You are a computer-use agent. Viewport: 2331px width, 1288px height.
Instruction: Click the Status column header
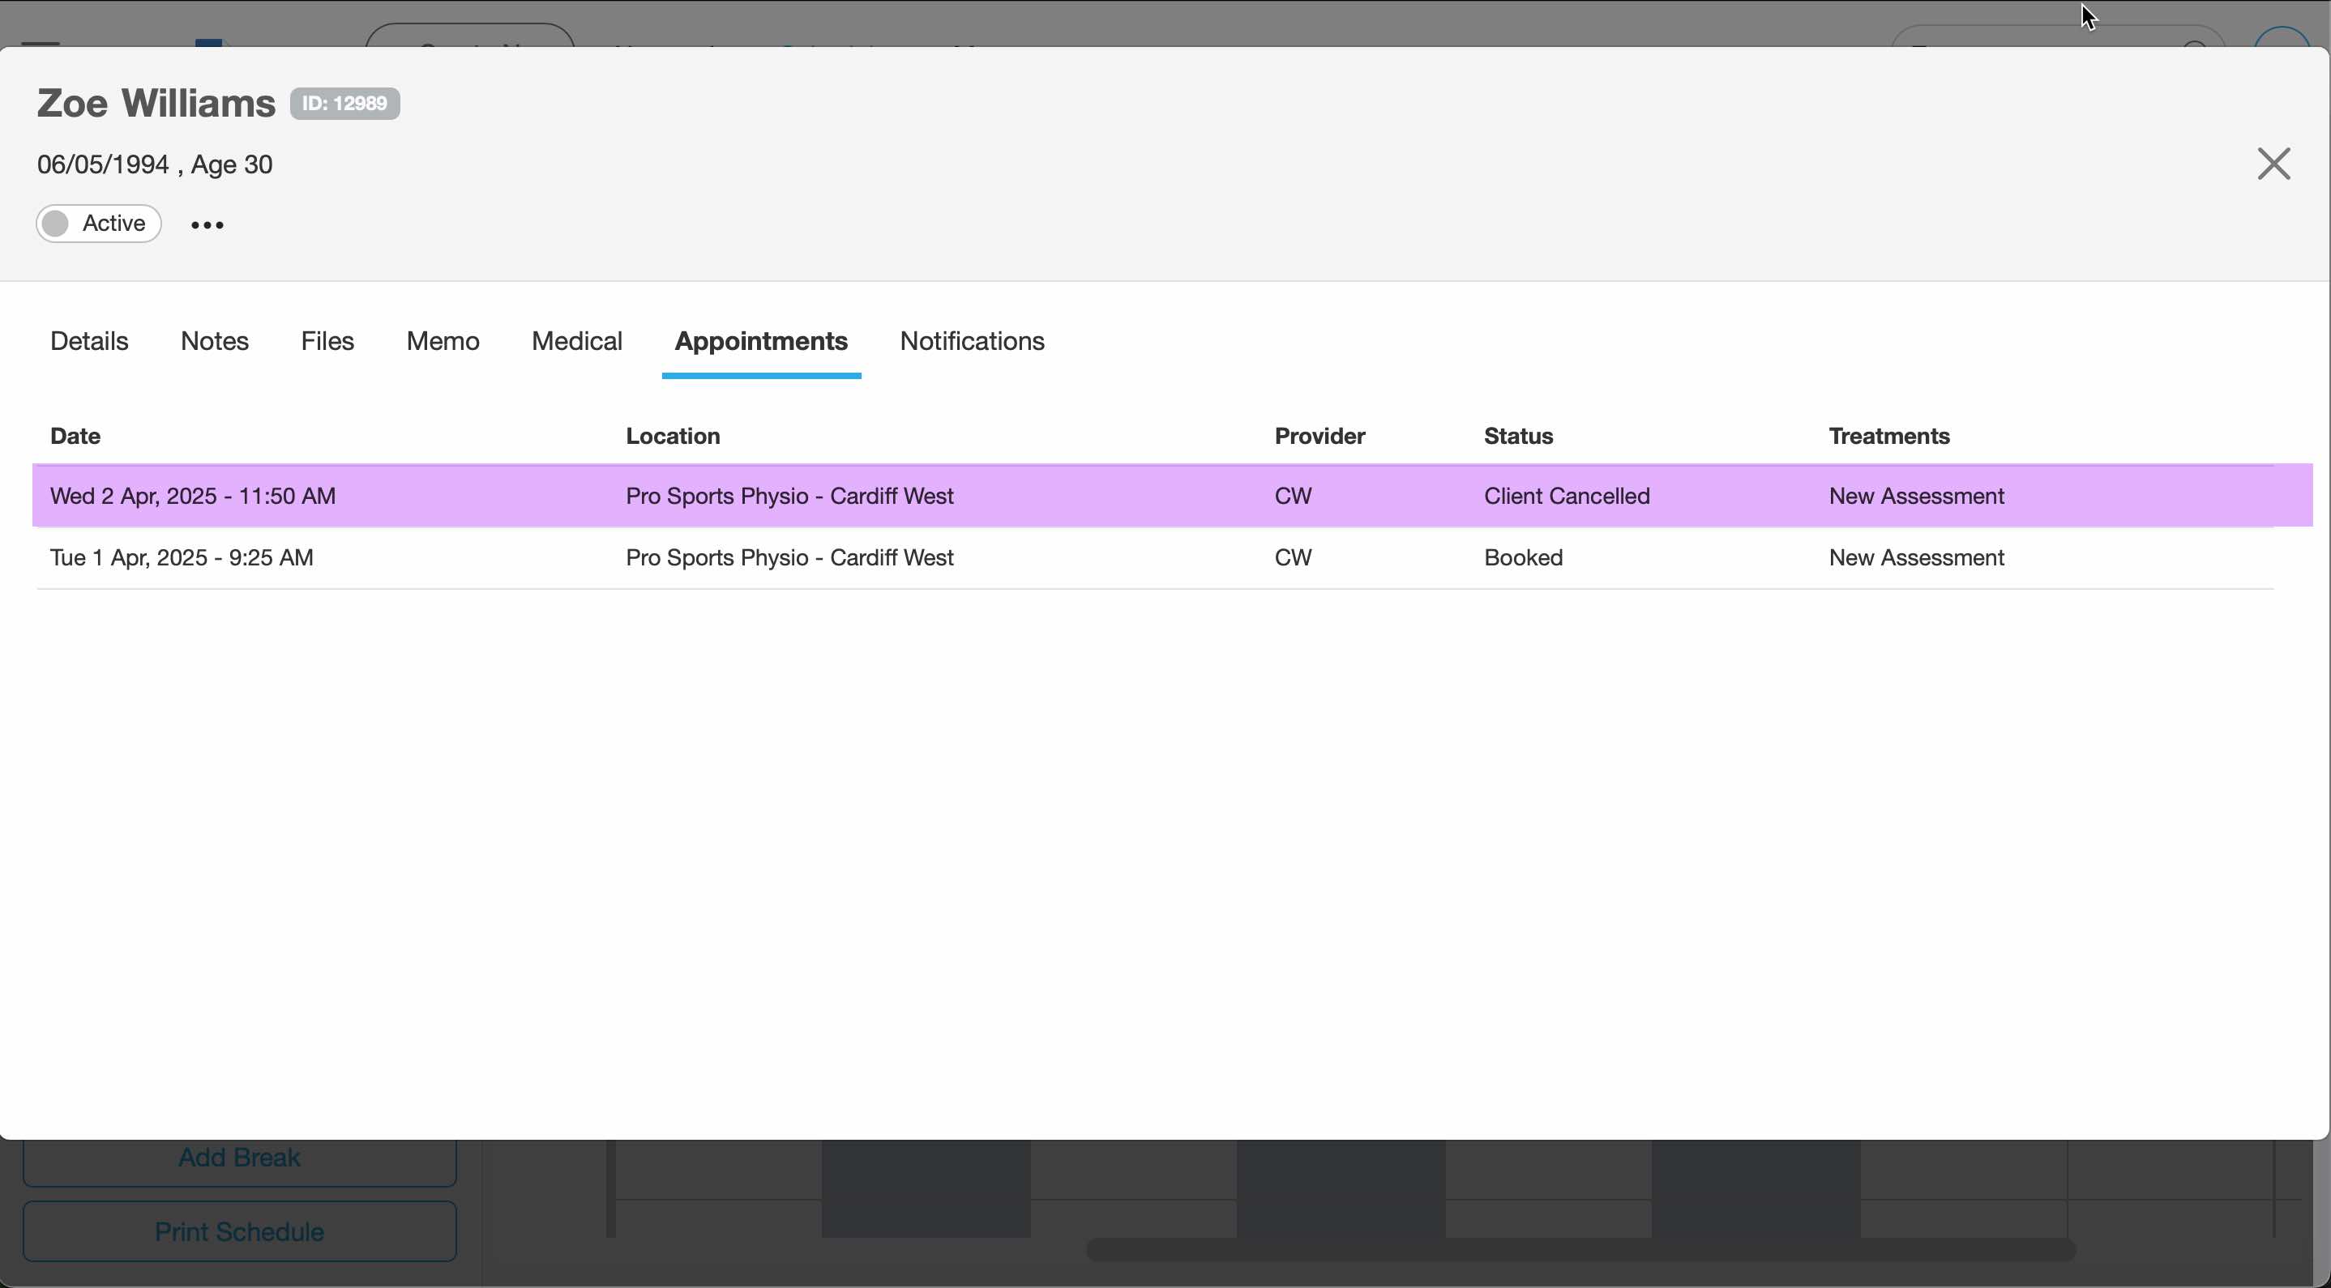click(1518, 436)
